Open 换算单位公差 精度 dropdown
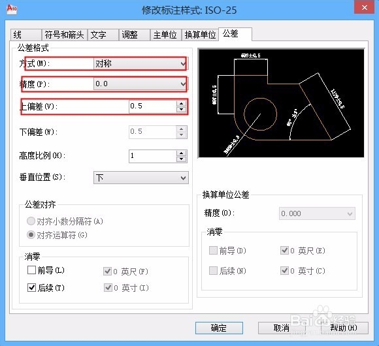Image resolution: width=379 pixels, height=346 pixels. tap(317, 213)
